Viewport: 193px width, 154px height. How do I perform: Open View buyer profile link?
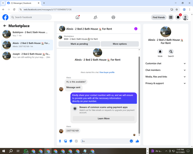(x=107, y=72)
